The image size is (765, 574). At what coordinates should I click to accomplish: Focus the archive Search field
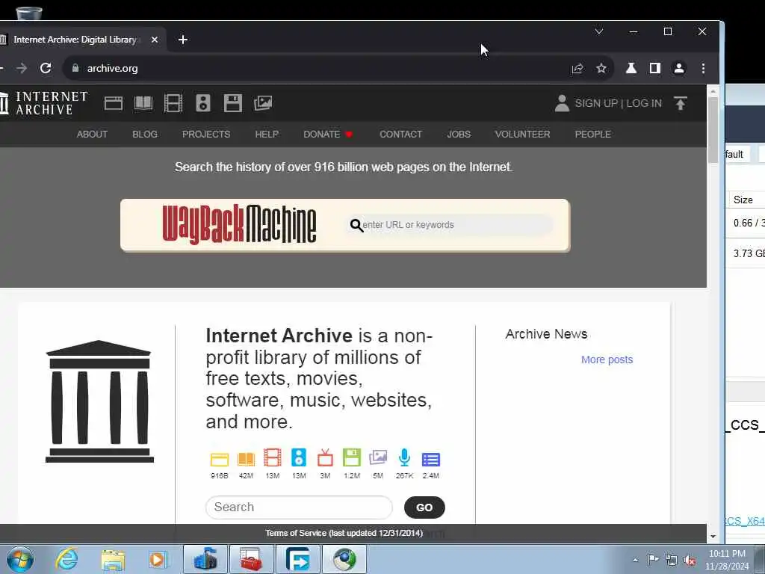[x=299, y=507]
